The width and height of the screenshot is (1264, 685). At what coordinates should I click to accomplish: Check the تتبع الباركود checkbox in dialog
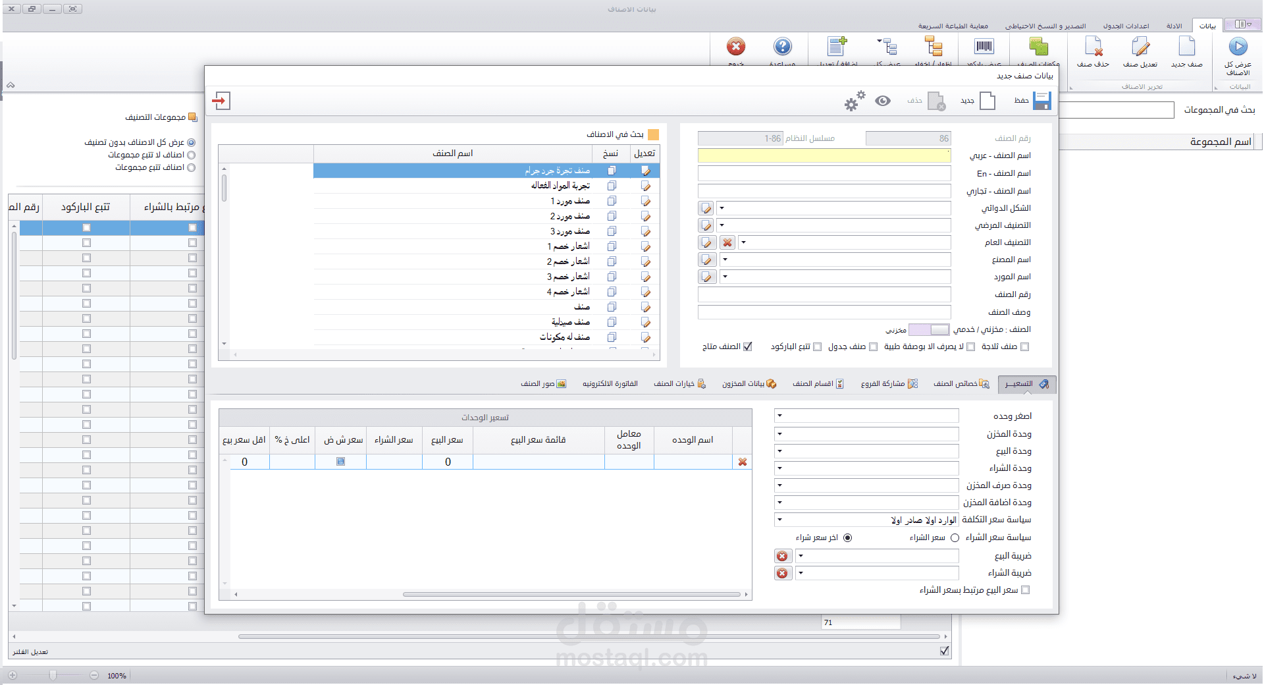tap(817, 346)
